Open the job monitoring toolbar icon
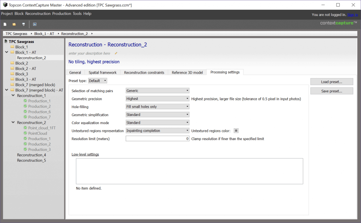This screenshot has height=223, width=361. click(35, 25)
